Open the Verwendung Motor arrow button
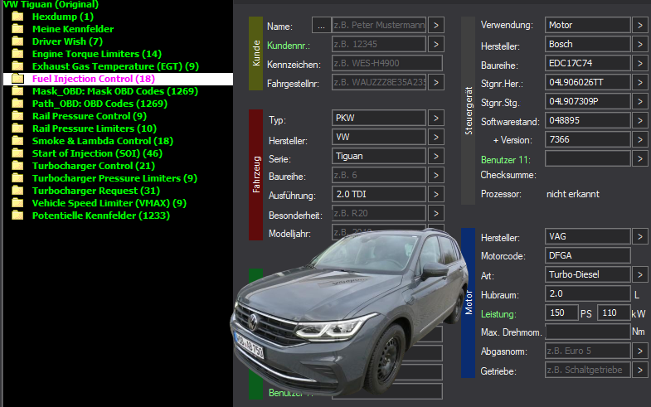This screenshot has width=651, height=407. (x=639, y=26)
